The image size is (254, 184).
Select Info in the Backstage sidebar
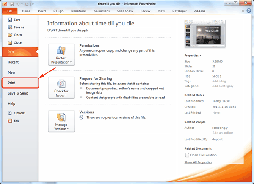[20, 52]
